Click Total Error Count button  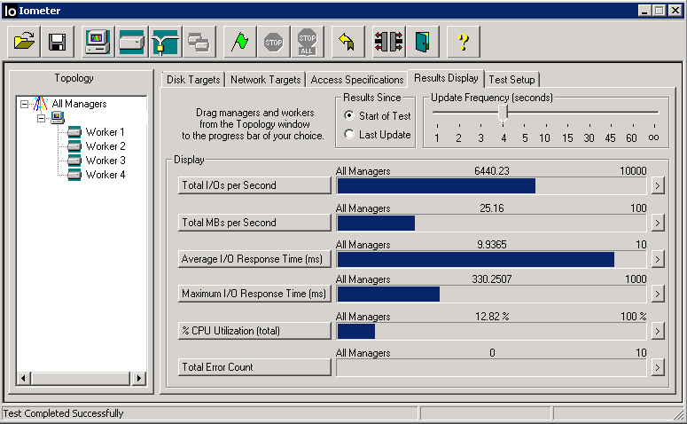(254, 367)
